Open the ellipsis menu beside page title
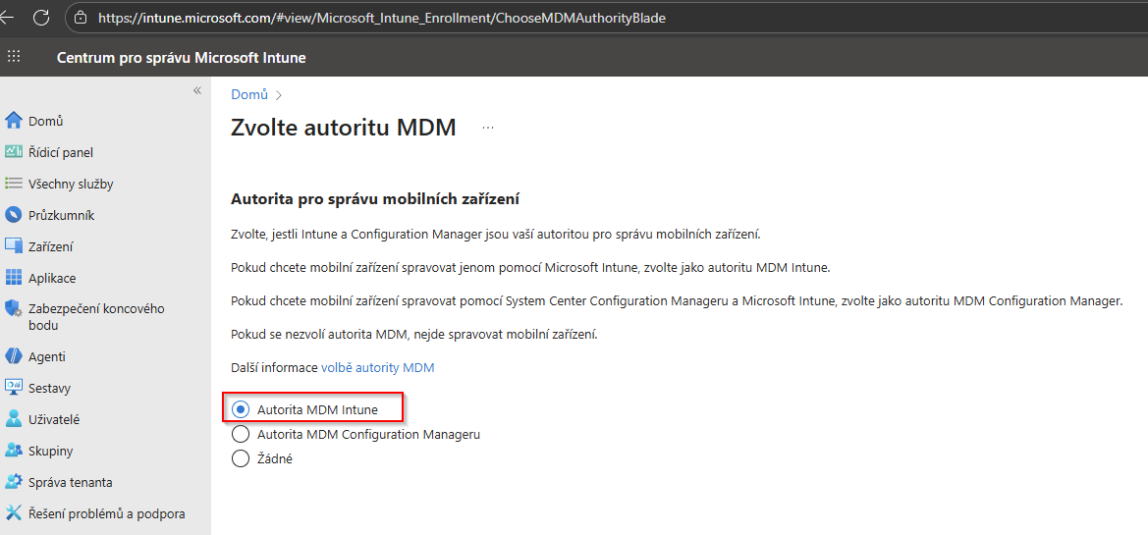 [488, 128]
